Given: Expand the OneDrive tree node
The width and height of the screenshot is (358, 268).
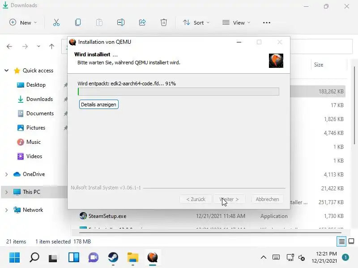Looking at the screenshot, I should (7, 174).
